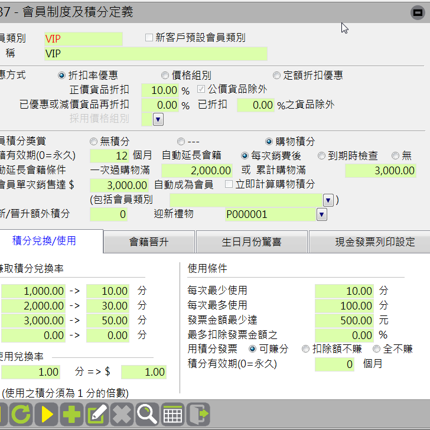This screenshot has height=430, width=430.
Task: Open search with the magnifier icon
Action: pos(147,415)
